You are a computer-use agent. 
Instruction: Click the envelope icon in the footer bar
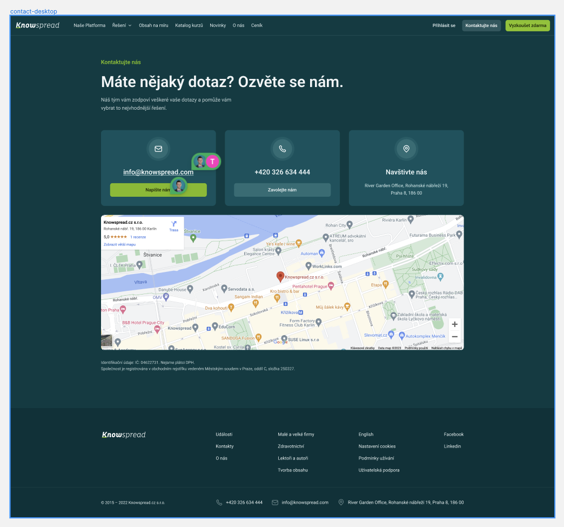(x=274, y=502)
